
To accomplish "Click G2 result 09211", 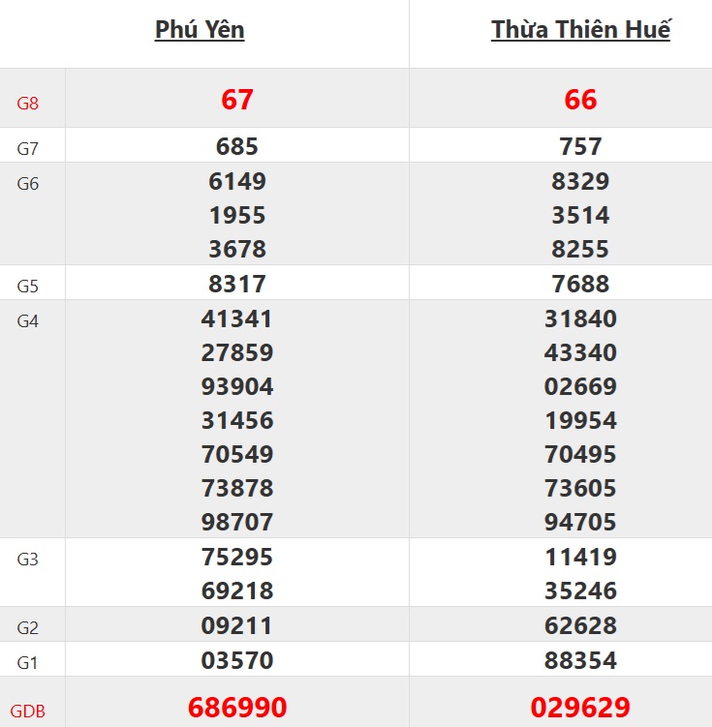I will pyautogui.click(x=237, y=625).
